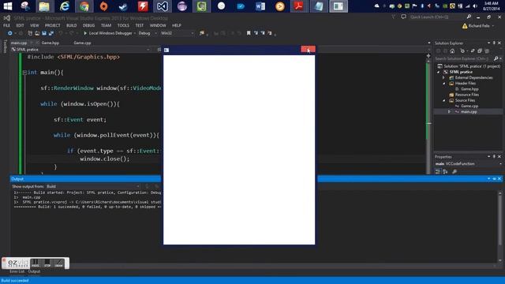Open the Richard Felix account menu
The image size is (505, 284).
pos(478,26)
